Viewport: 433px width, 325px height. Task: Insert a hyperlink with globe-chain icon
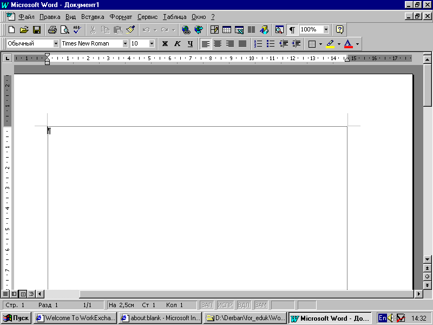(x=186, y=30)
